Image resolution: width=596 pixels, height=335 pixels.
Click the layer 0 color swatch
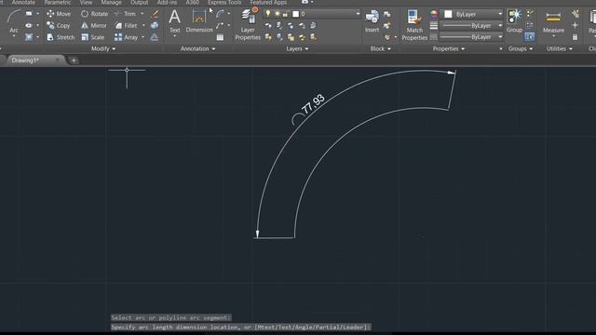(x=295, y=14)
